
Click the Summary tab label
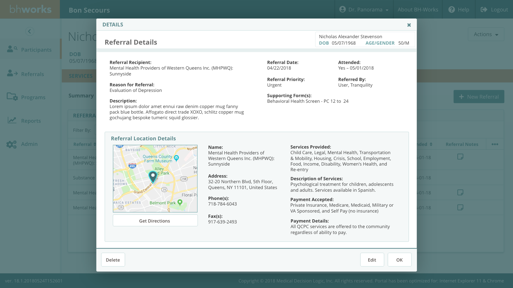pos(81,95)
